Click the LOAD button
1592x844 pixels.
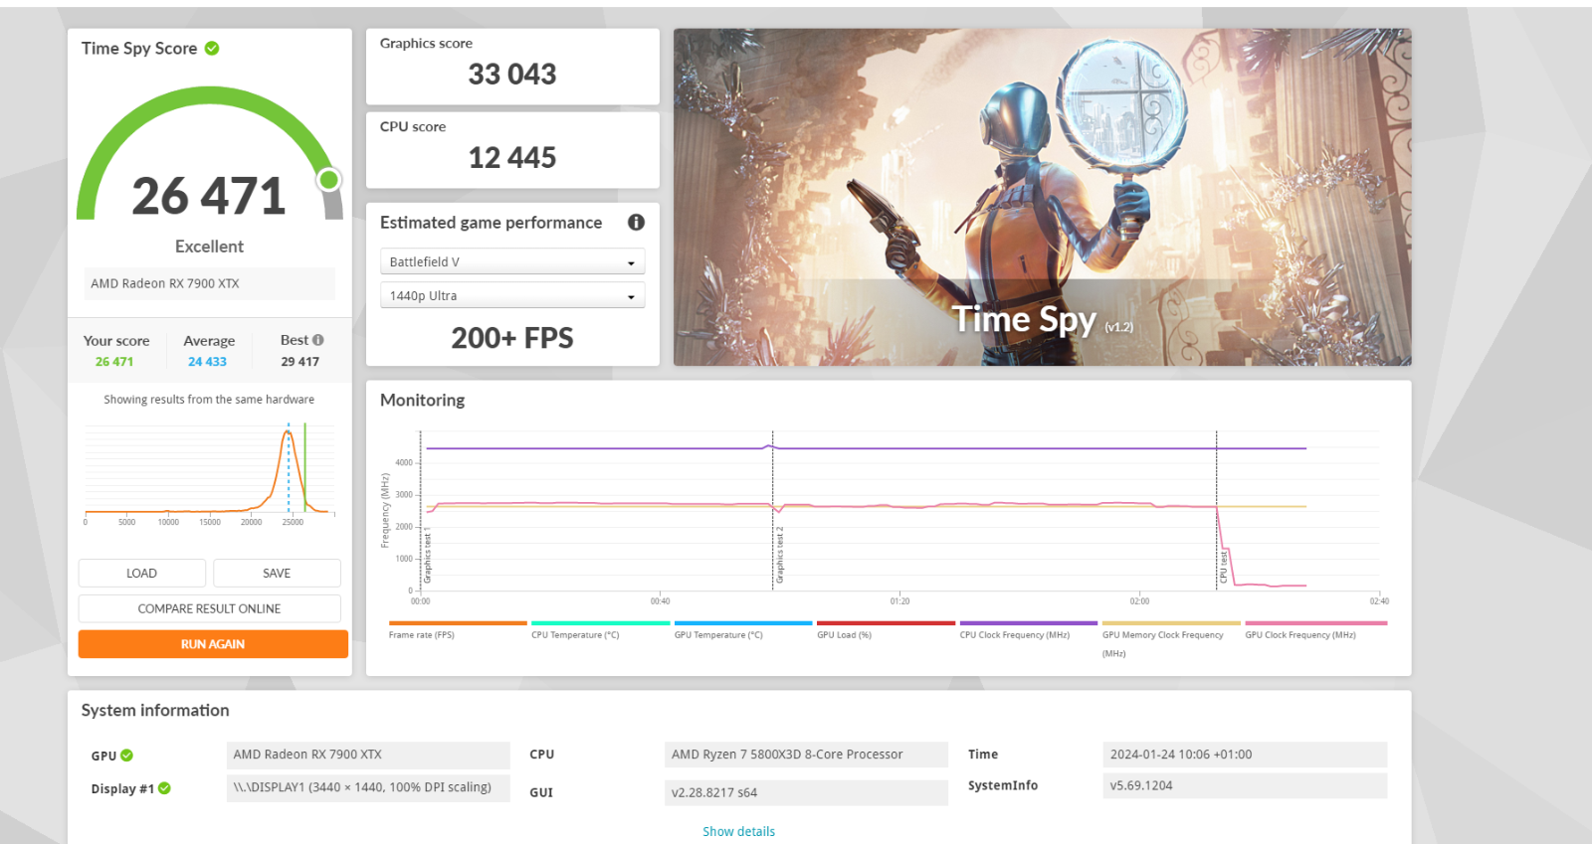click(141, 574)
